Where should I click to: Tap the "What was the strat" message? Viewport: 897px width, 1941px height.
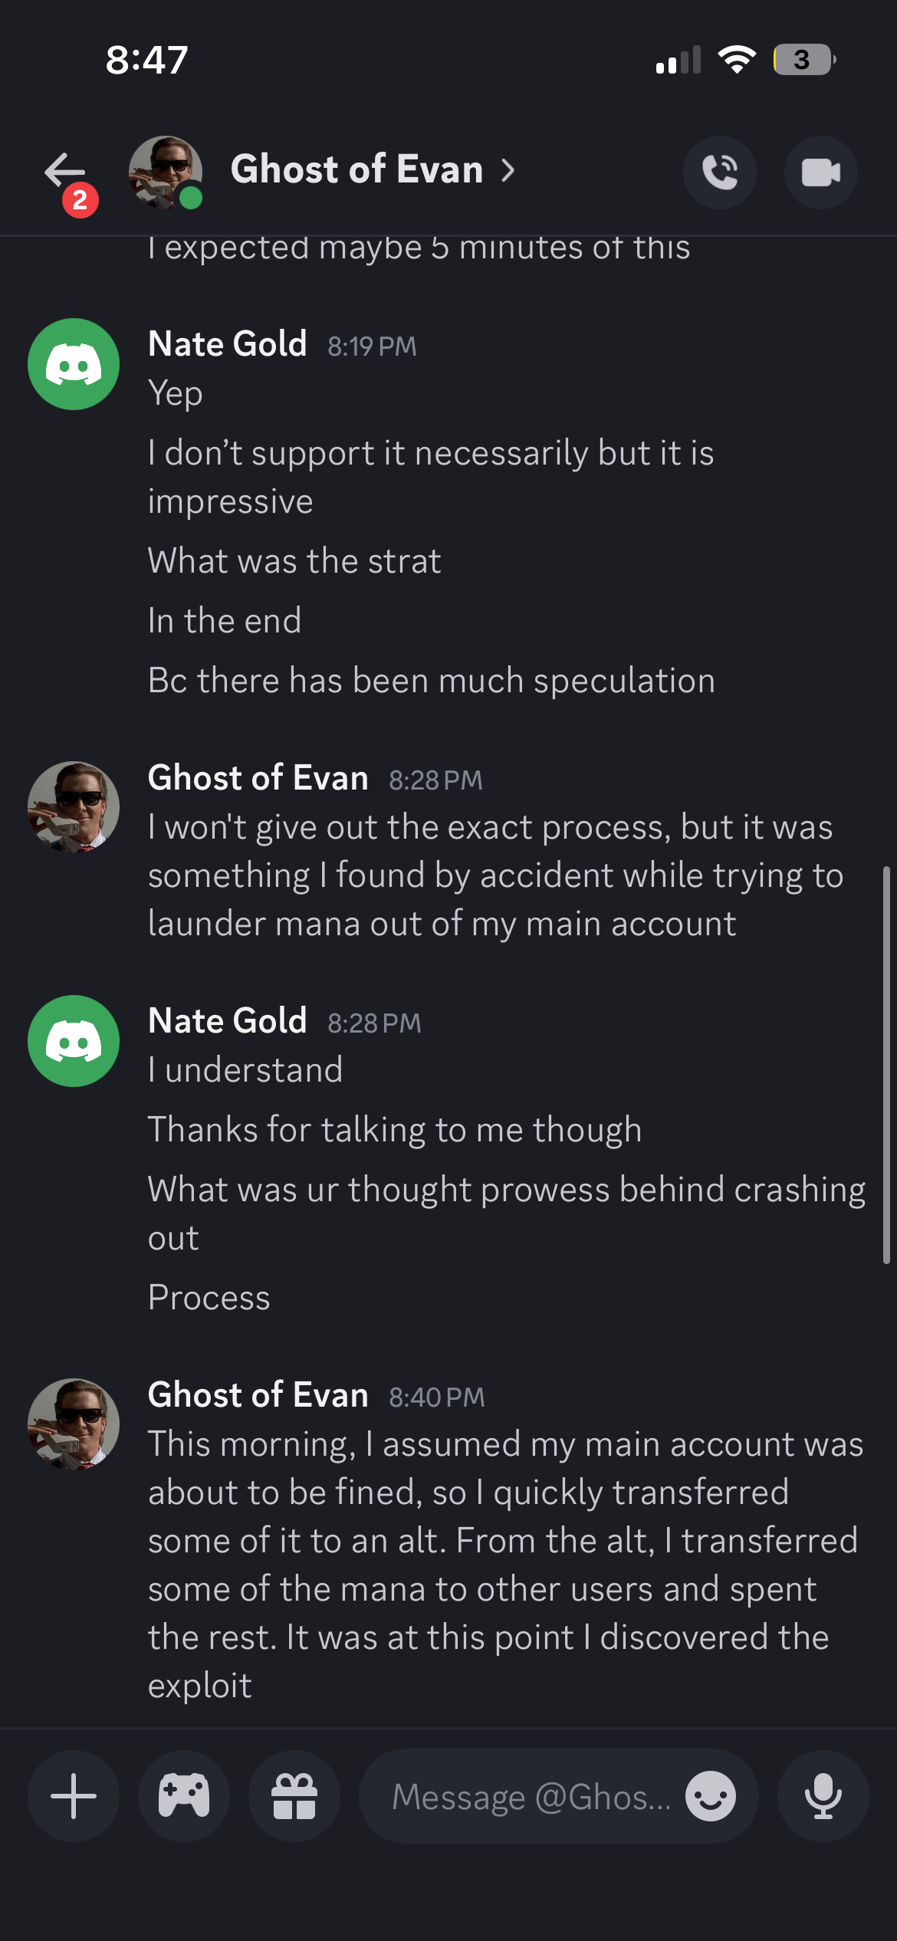point(294,561)
